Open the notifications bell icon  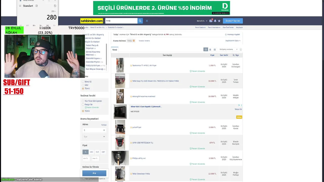[215, 21]
